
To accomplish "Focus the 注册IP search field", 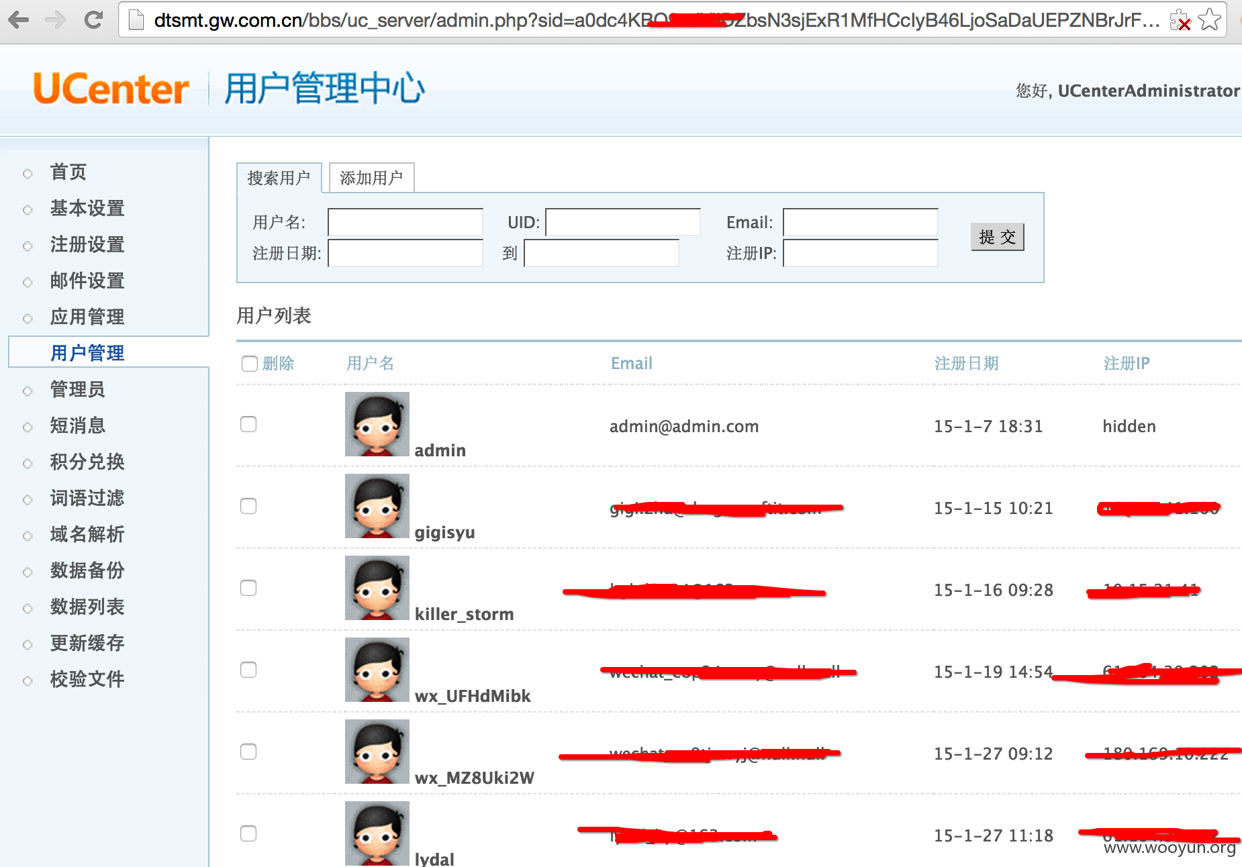I will click(861, 253).
